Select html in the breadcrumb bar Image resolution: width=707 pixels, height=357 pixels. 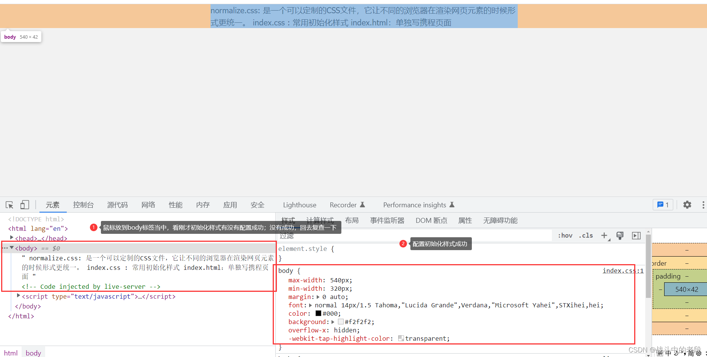click(x=11, y=353)
